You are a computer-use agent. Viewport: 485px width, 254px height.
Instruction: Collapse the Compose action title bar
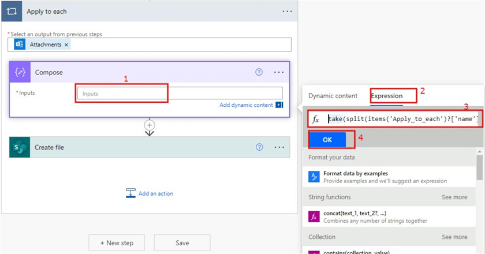[x=150, y=72]
